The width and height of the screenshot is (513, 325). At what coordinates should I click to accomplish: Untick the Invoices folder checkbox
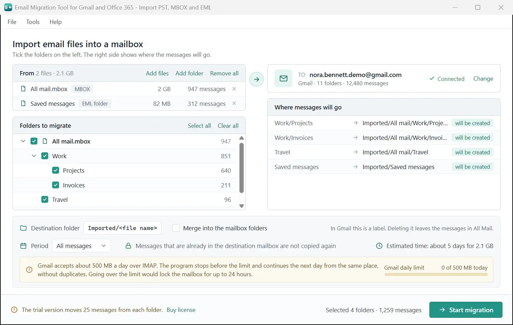[x=55, y=185]
